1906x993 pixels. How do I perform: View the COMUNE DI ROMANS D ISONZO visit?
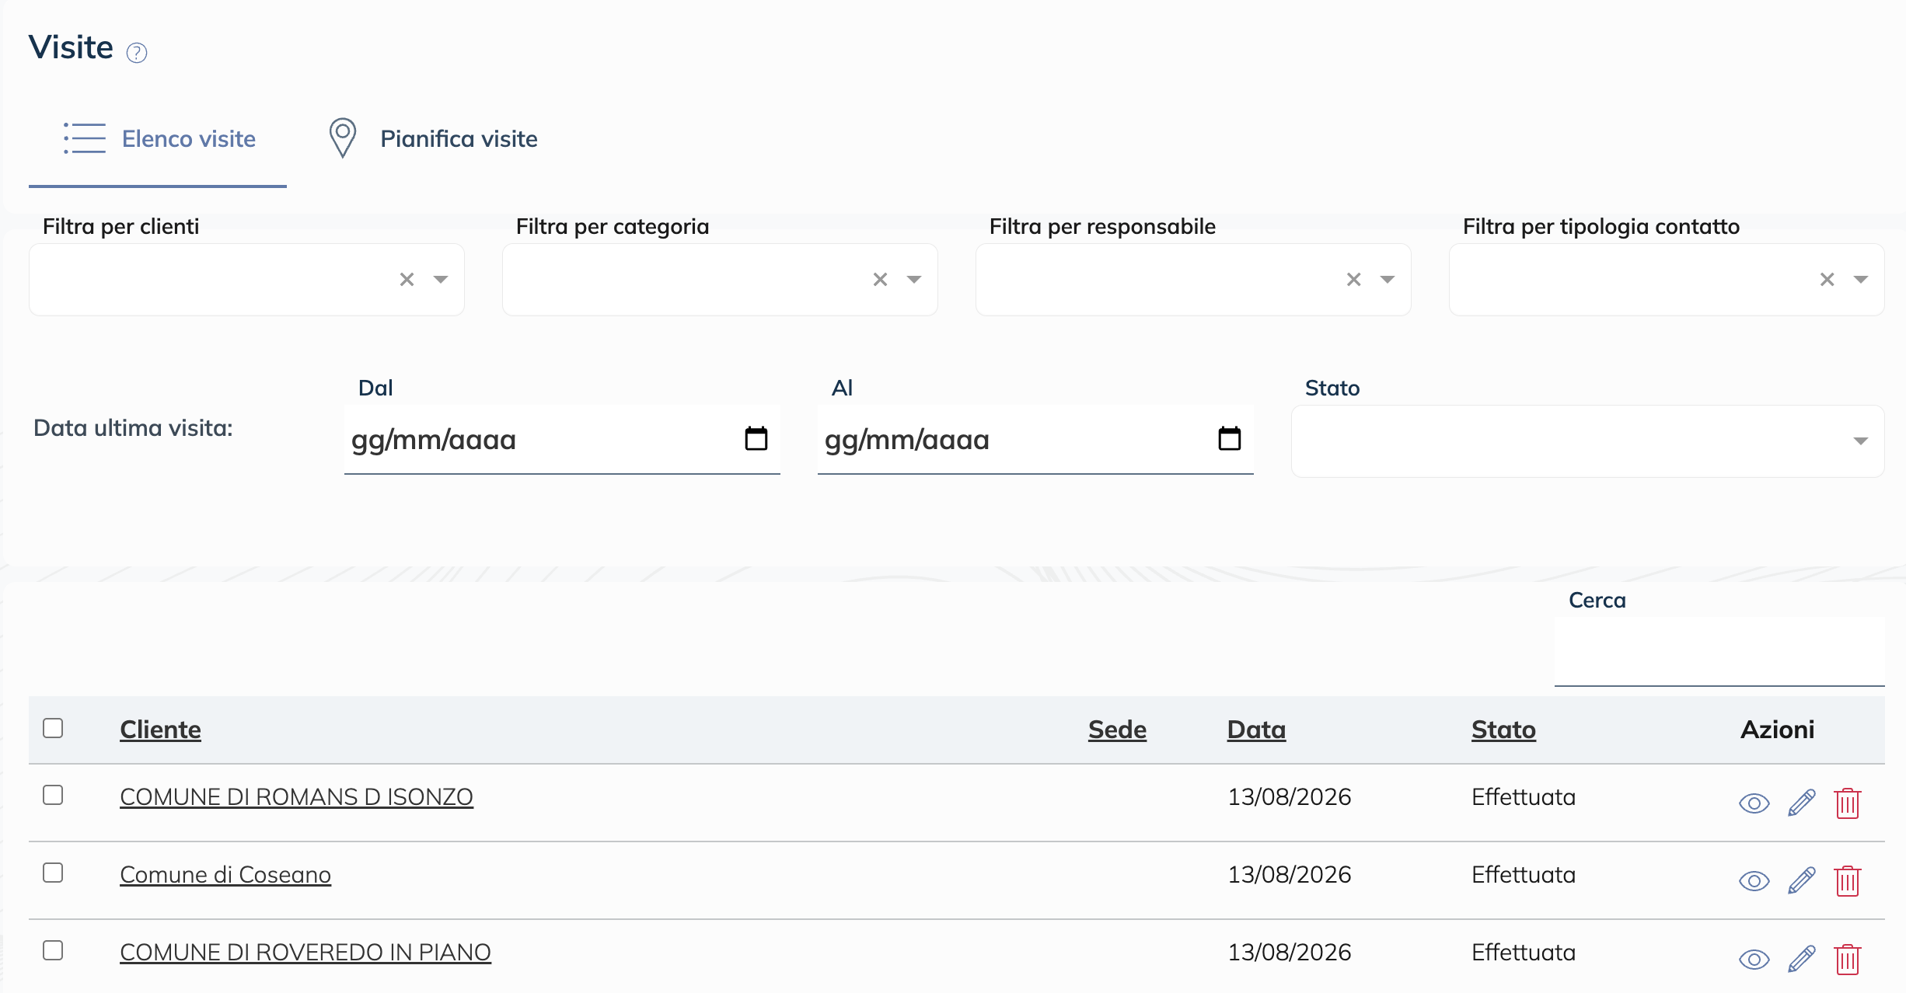[x=1754, y=803]
